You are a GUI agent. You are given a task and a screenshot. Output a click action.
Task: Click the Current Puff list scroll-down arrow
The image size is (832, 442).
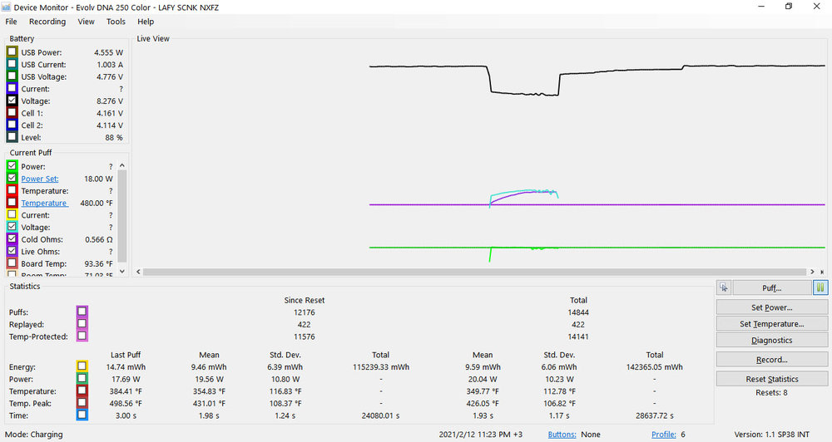pyautogui.click(x=122, y=272)
